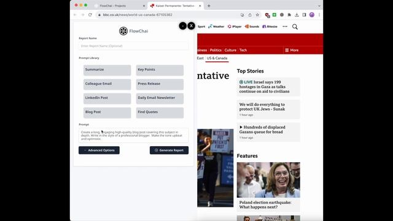This screenshot has width=393, height=221.
Task: Select the Find Quotes prompt
Action: pyautogui.click(x=160, y=113)
